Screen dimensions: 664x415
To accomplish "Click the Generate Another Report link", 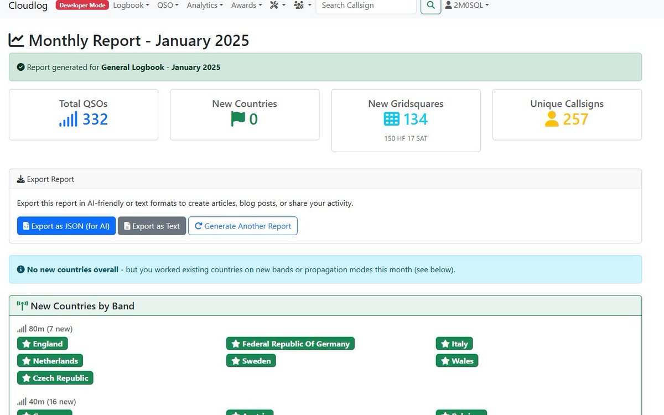I will [x=242, y=226].
